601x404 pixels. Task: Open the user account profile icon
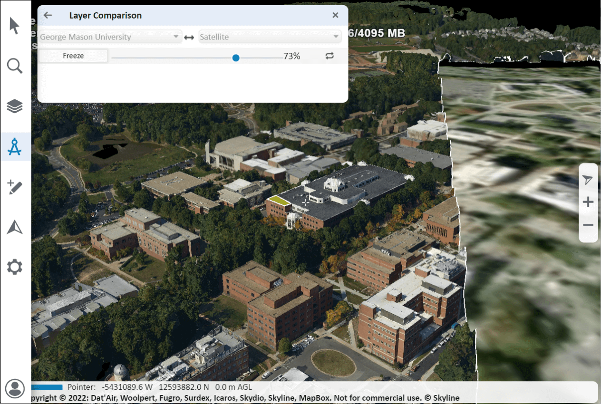[x=15, y=388]
